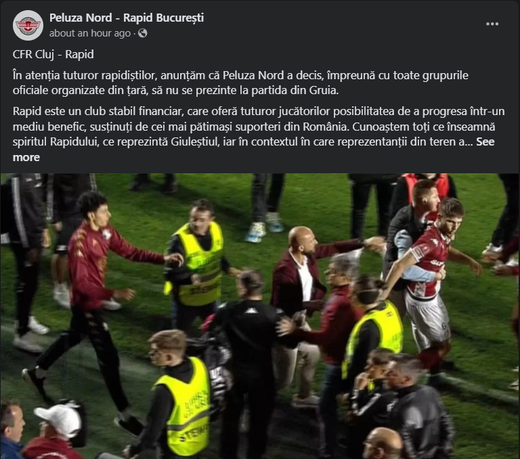Click the paragraph starting 'În atenția tuturor rapidiștilor'
The height and width of the screenshot is (459, 520).
[240, 83]
